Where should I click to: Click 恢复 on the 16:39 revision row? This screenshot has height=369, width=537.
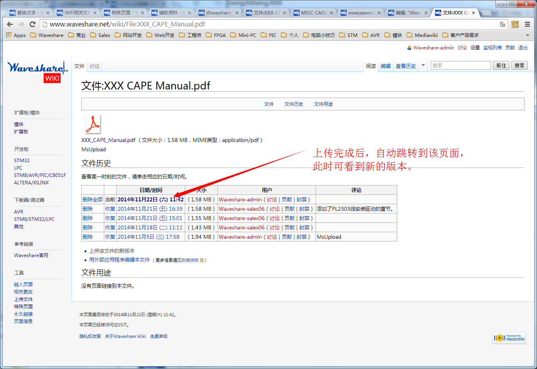tap(110, 209)
